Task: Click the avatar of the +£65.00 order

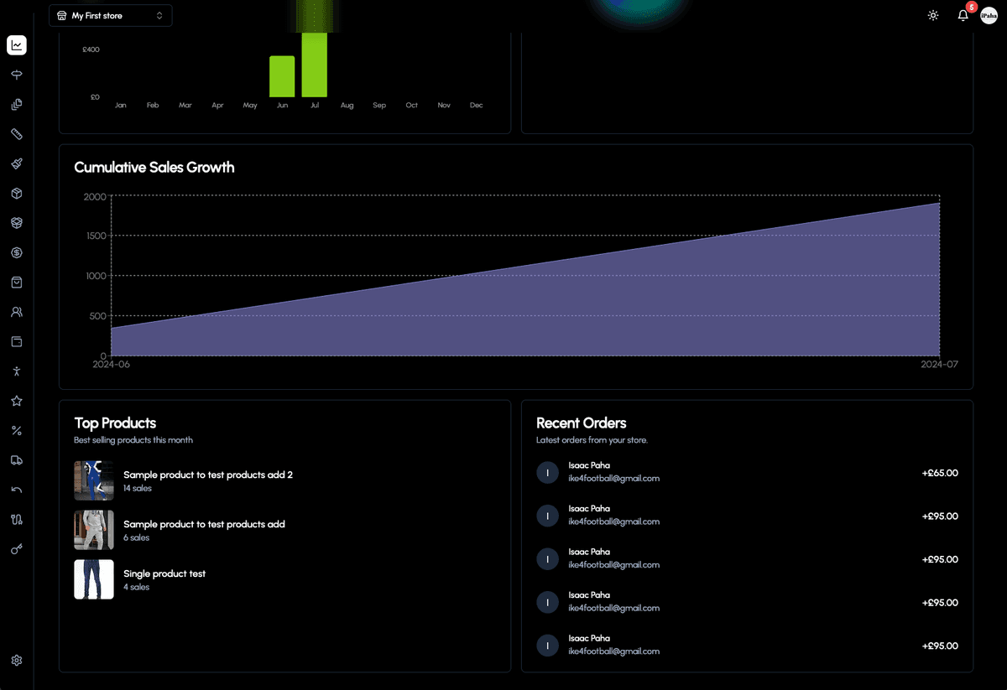Action: click(547, 473)
